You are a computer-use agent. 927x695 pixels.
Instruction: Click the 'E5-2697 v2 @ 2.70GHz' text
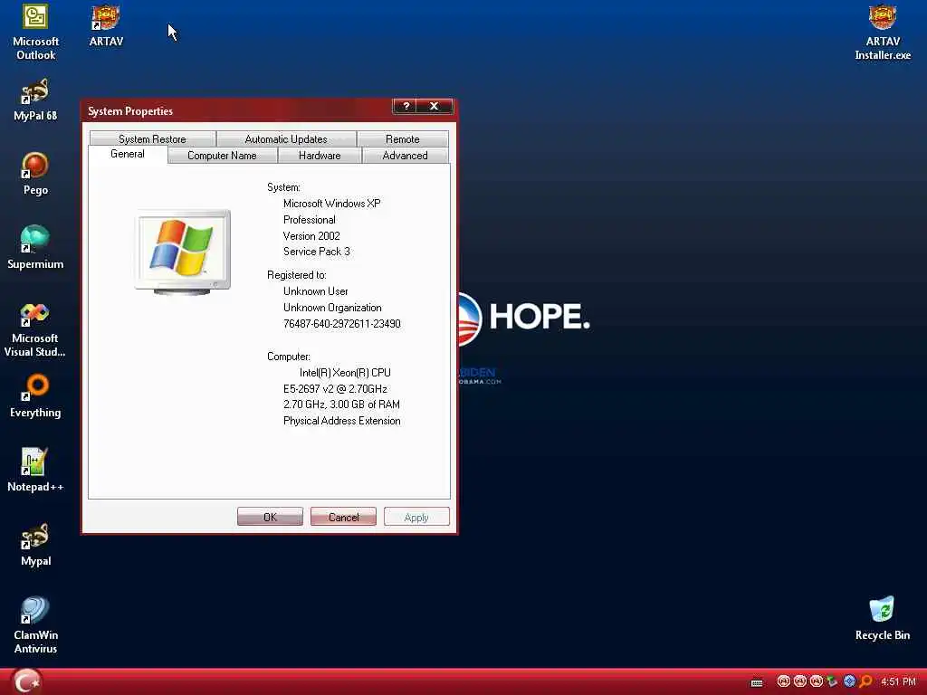[335, 389]
